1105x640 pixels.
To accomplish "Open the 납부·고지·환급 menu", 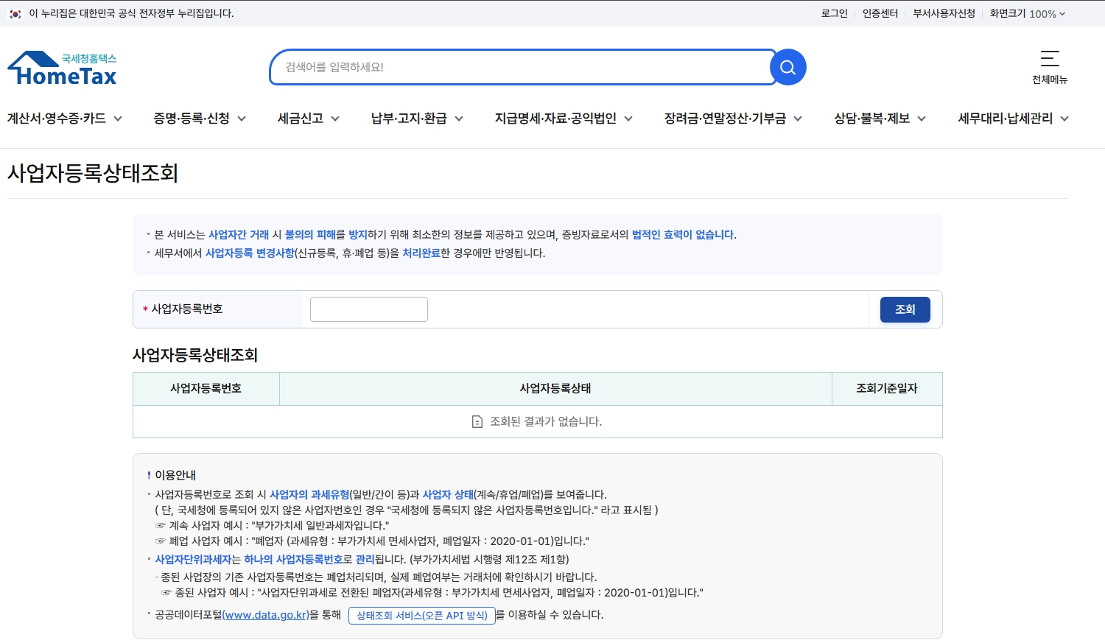I will [417, 119].
